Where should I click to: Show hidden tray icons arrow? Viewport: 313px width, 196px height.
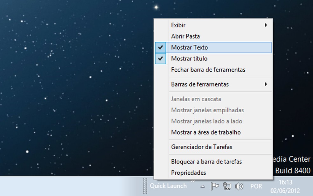203,186
